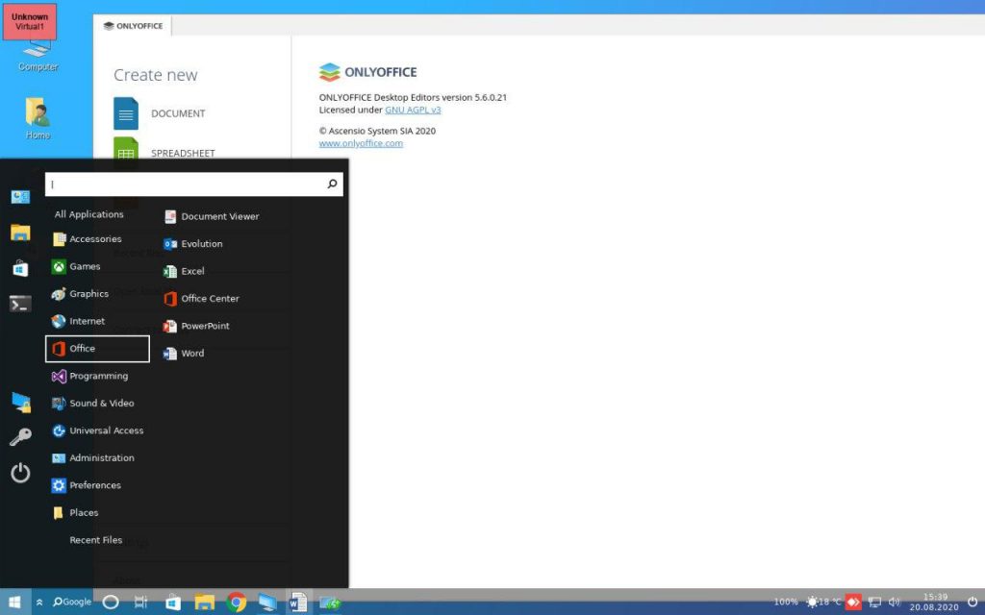Open the red AnyDesk tray icon
The width and height of the screenshot is (985, 615).
pos(853,602)
